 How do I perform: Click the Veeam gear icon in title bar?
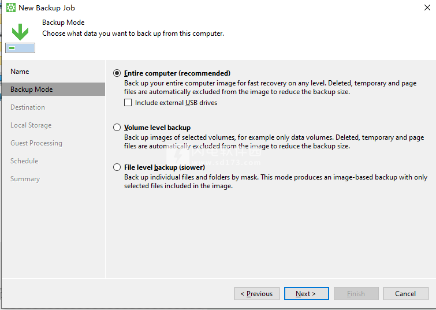point(10,8)
